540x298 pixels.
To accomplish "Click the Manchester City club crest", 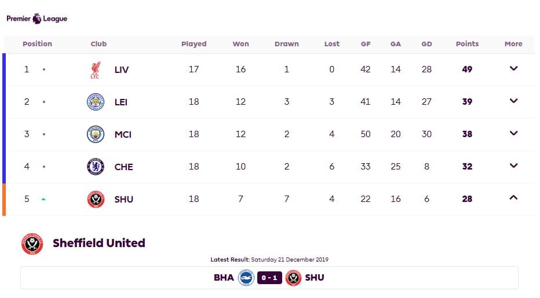I will click(96, 134).
